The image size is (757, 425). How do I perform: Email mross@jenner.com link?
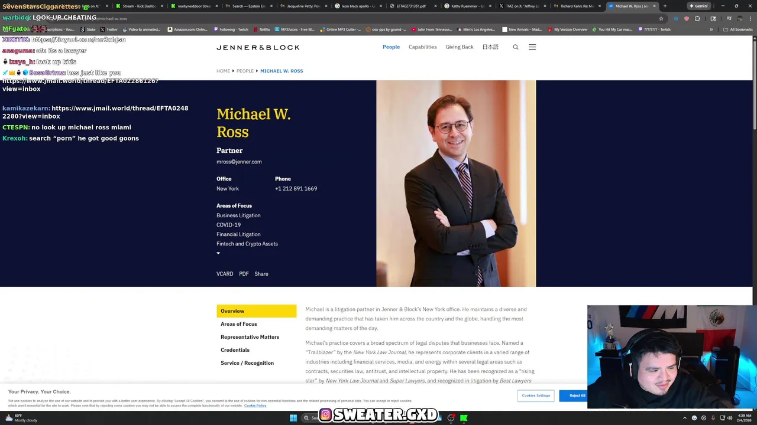pos(239,162)
